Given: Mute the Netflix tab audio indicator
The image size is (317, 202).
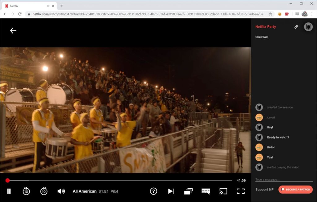Looking at the screenshot, I should (x=48, y=6).
